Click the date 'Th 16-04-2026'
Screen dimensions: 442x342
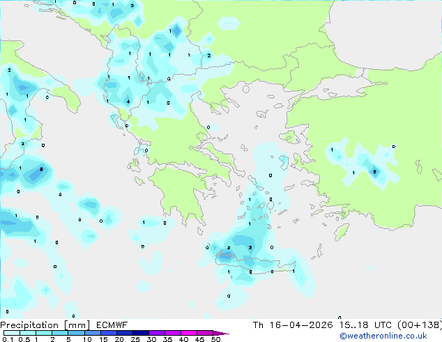pyautogui.click(x=293, y=325)
